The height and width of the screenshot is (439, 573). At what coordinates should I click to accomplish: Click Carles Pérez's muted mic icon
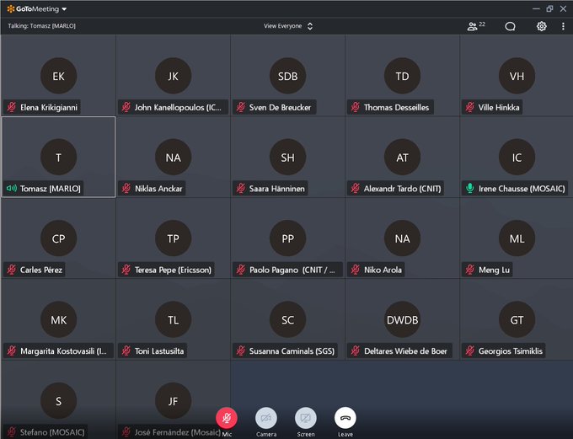(x=12, y=270)
